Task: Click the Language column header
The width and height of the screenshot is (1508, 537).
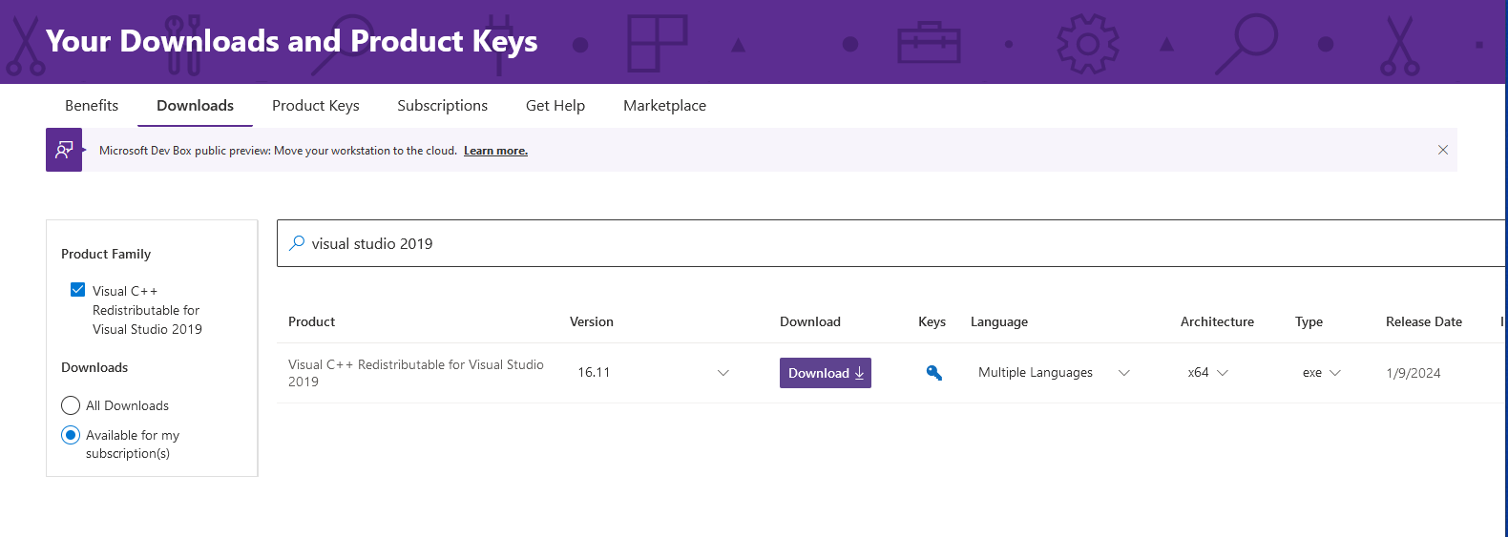Action: point(999,321)
